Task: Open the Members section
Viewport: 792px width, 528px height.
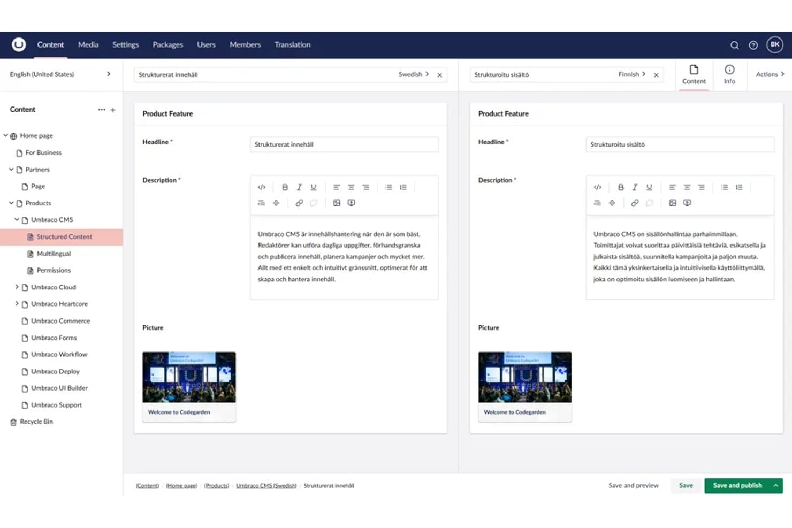Action: coord(245,45)
